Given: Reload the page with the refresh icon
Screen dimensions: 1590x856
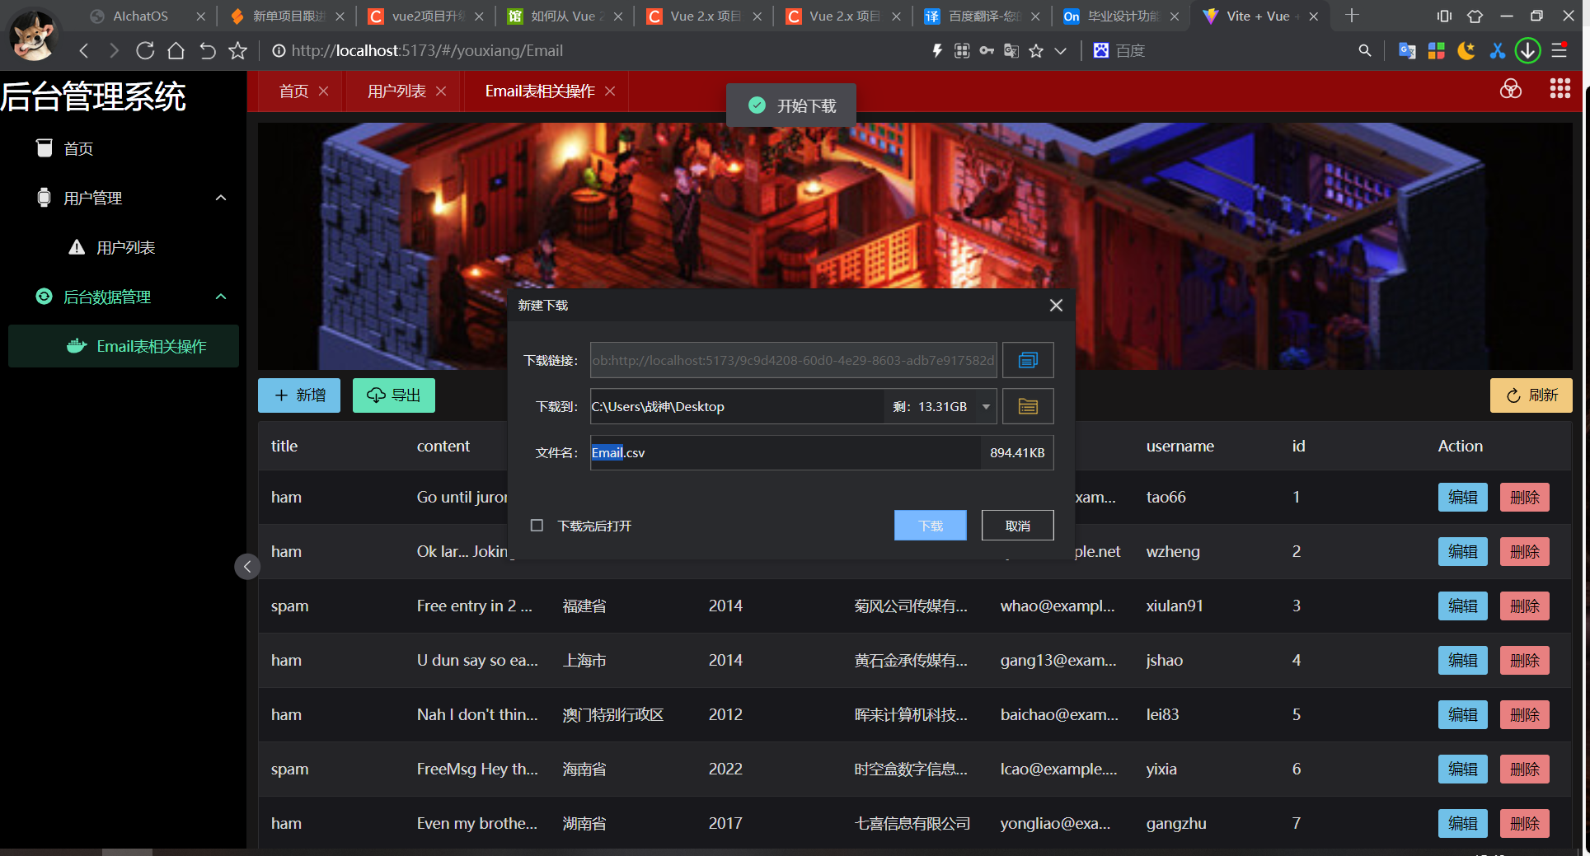Looking at the screenshot, I should (x=145, y=51).
